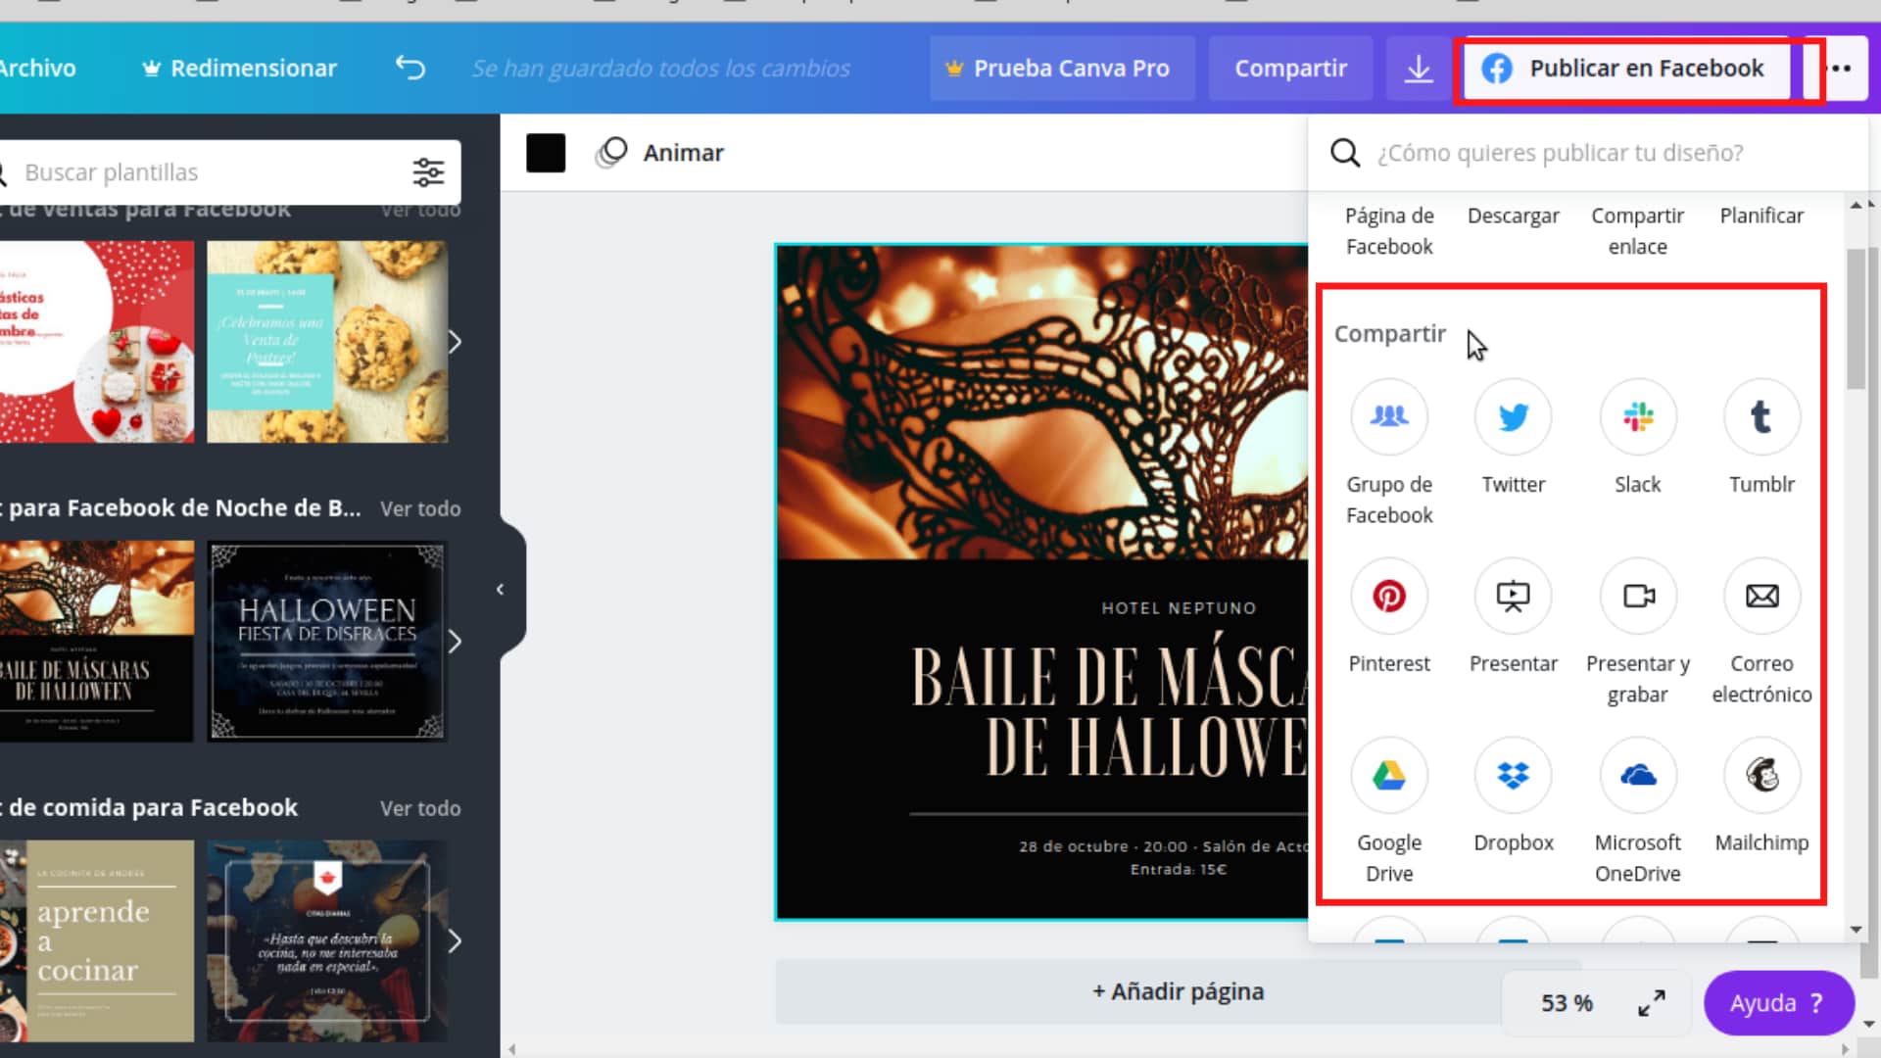
Task: Choose the Dropbox icon
Action: pyautogui.click(x=1513, y=776)
